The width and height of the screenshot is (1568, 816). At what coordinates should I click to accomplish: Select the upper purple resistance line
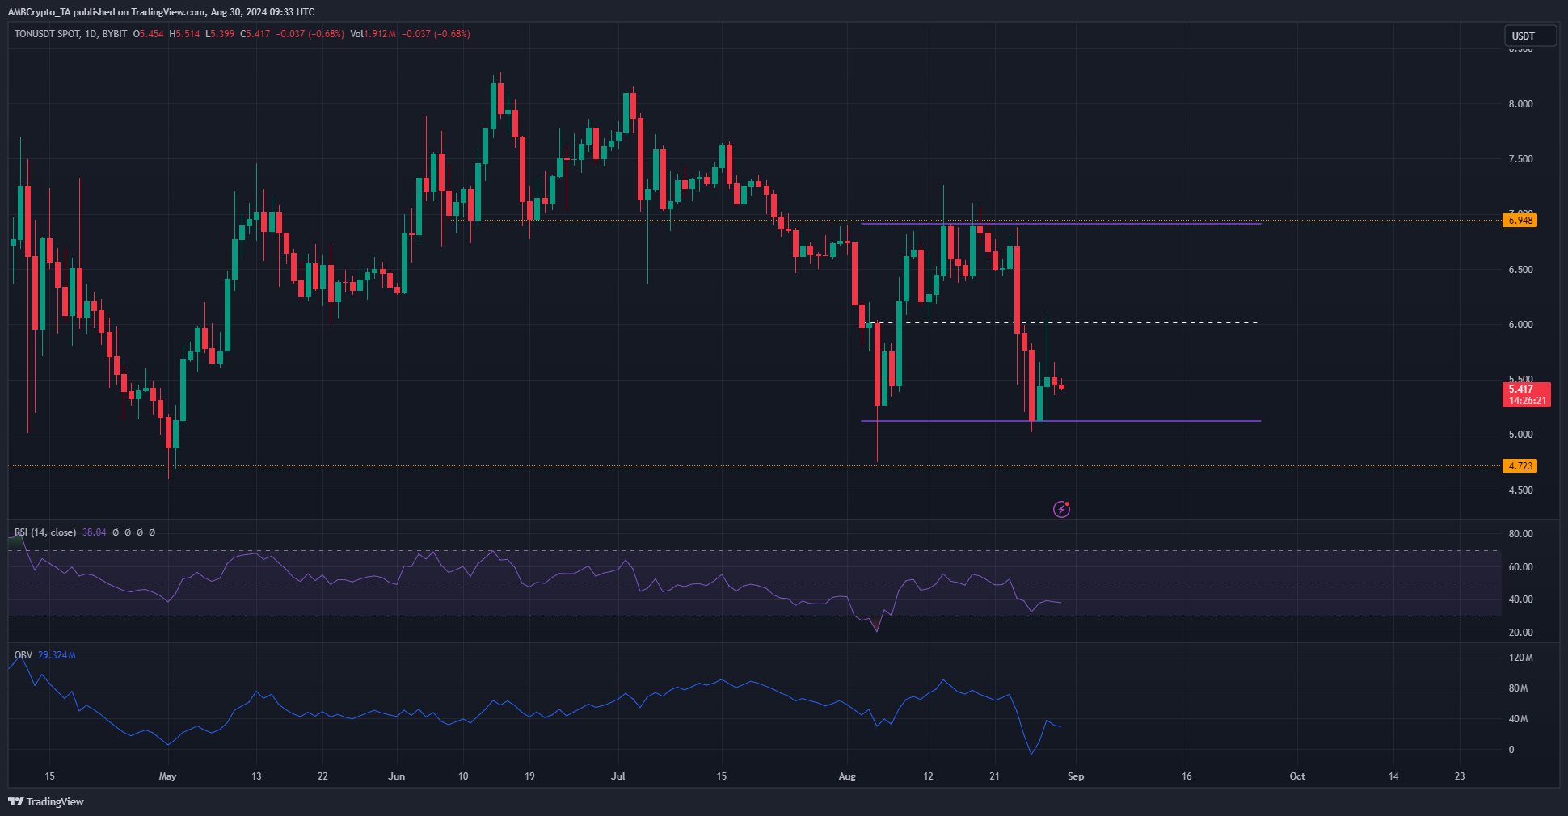click(1132, 223)
